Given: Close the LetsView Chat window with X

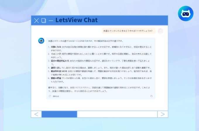Looking at the screenshot, I should [36, 21].
